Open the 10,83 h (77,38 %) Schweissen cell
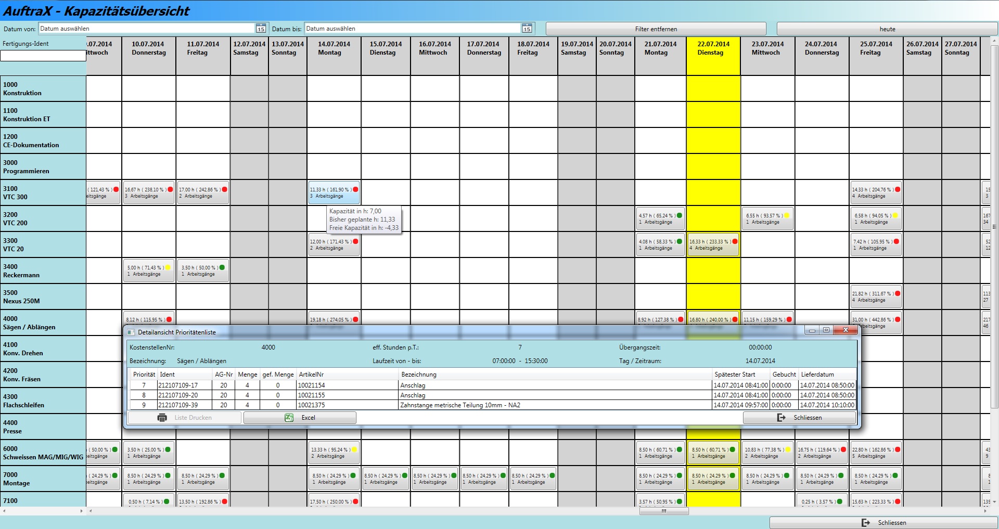 click(767, 453)
